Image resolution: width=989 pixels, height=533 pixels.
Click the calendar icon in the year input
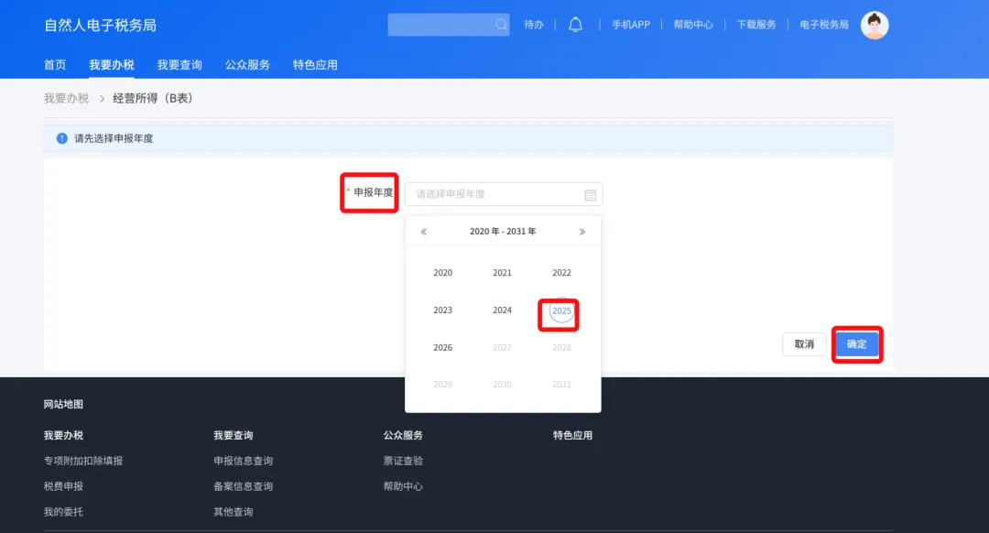[x=589, y=194]
